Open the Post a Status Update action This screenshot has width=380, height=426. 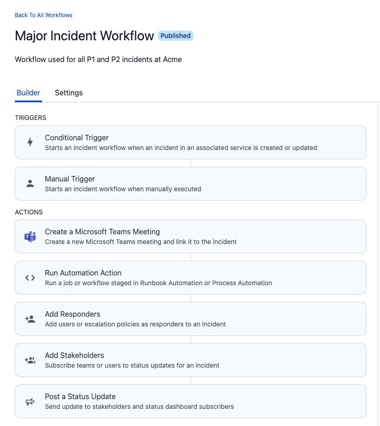coord(190,401)
